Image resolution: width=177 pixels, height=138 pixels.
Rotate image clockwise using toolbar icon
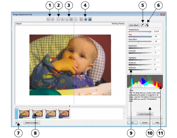pyautogui.click(x=52, y=19)
